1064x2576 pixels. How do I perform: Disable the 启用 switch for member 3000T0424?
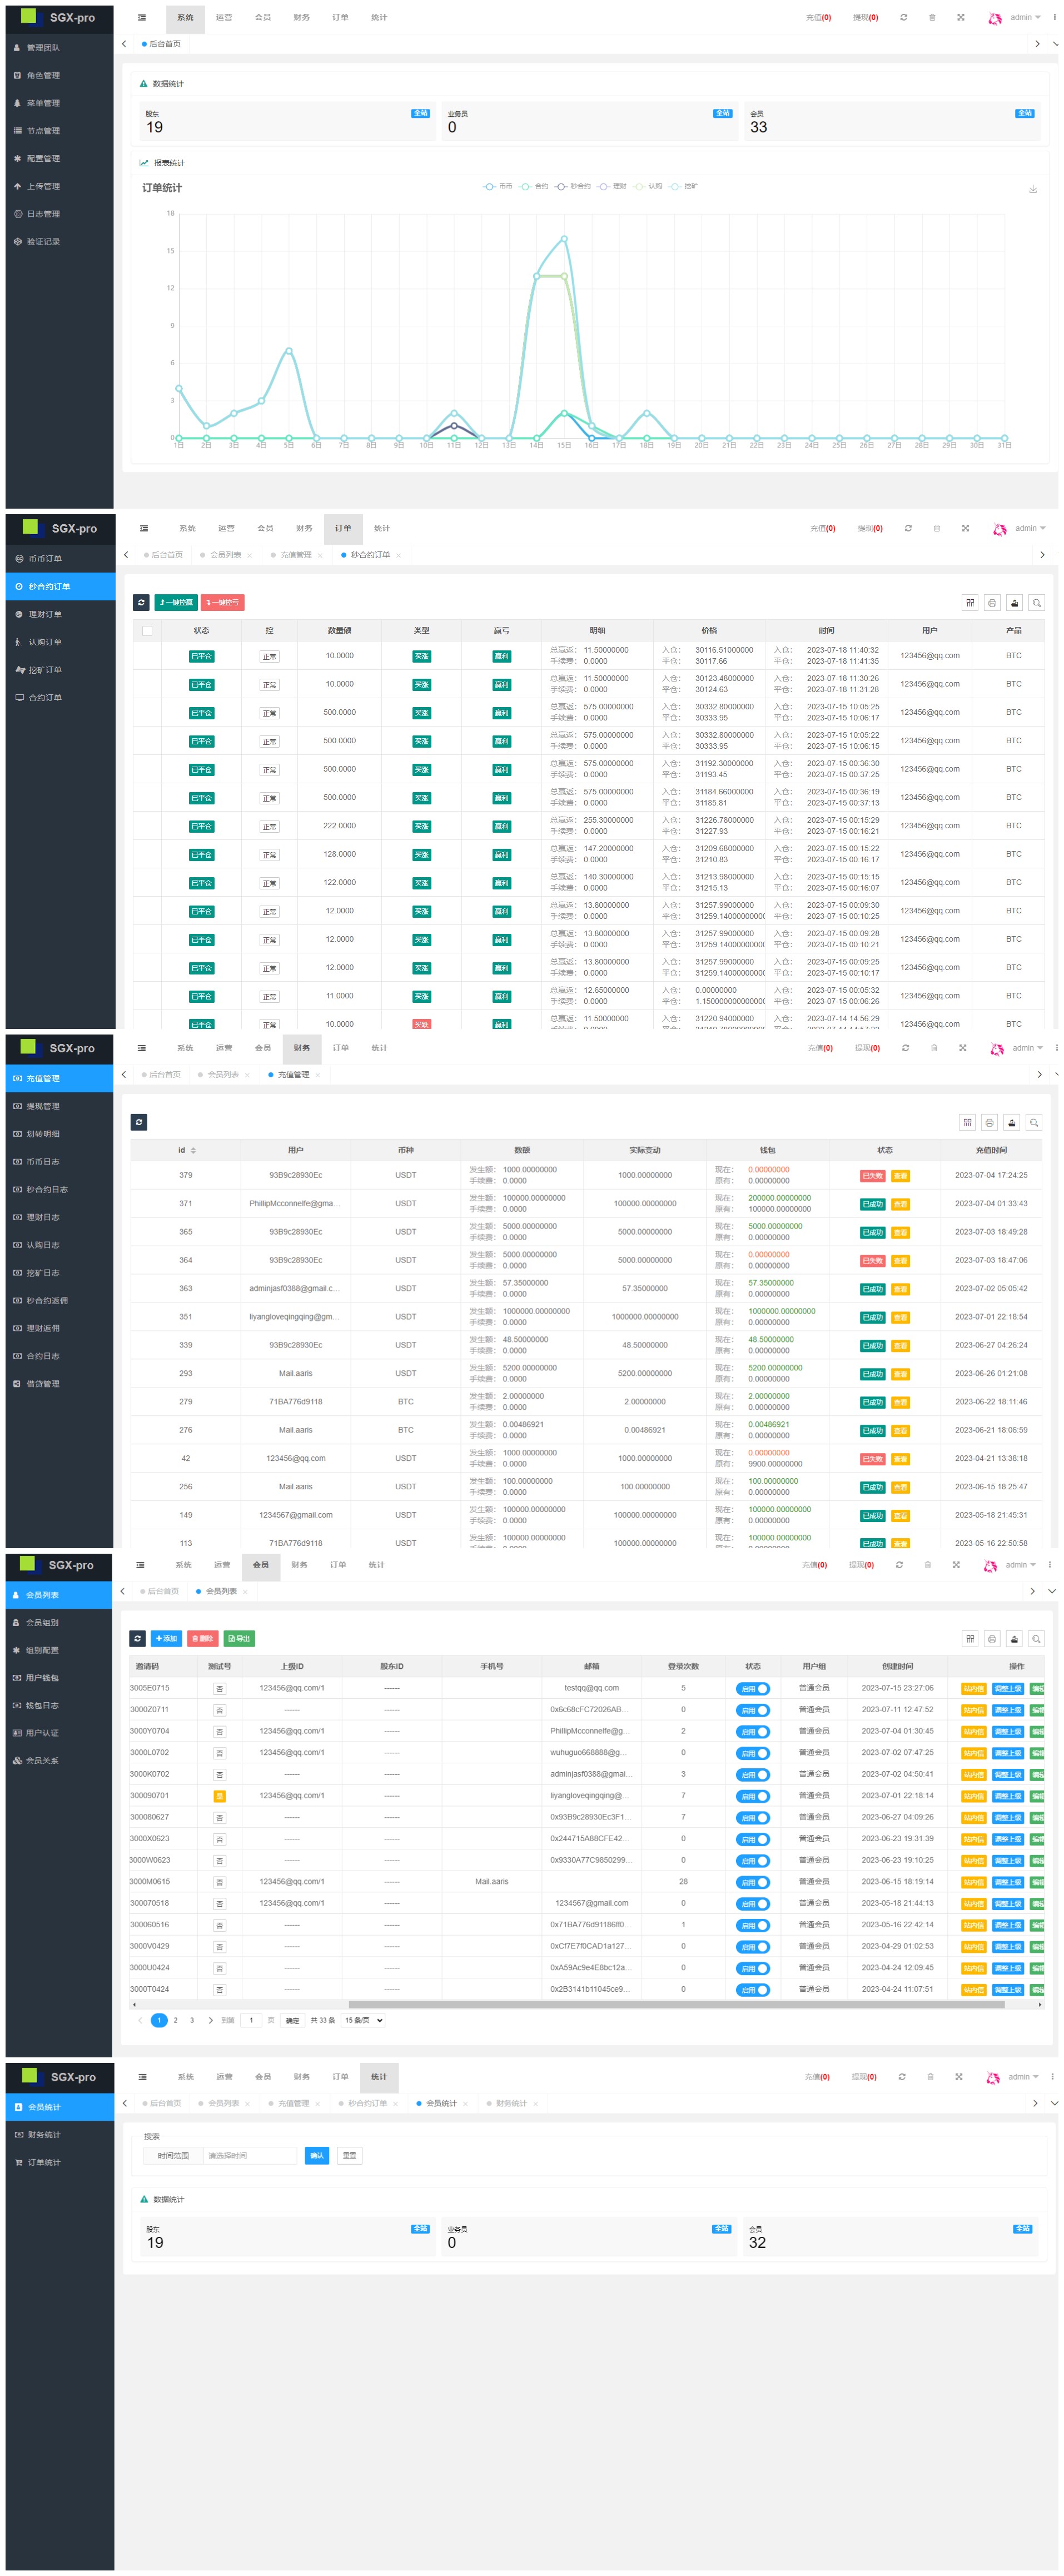point(752,1990)
